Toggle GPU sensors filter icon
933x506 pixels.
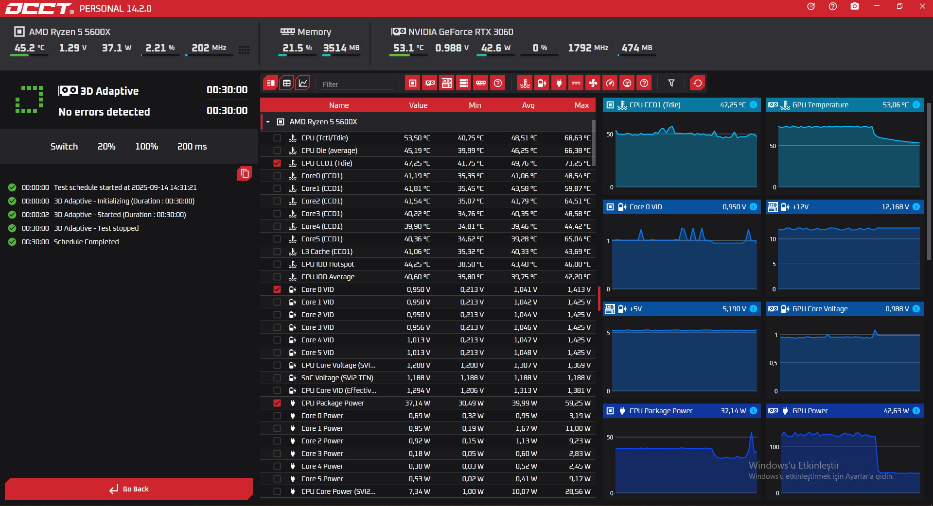click(x=430, y=83)
